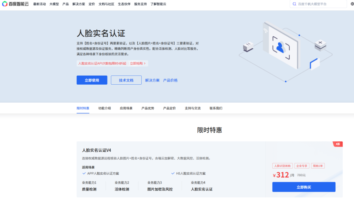Viewport: 354px width, 198px height.
Task: Click the APP人脸实名认证方案 item
Action: 103,173
